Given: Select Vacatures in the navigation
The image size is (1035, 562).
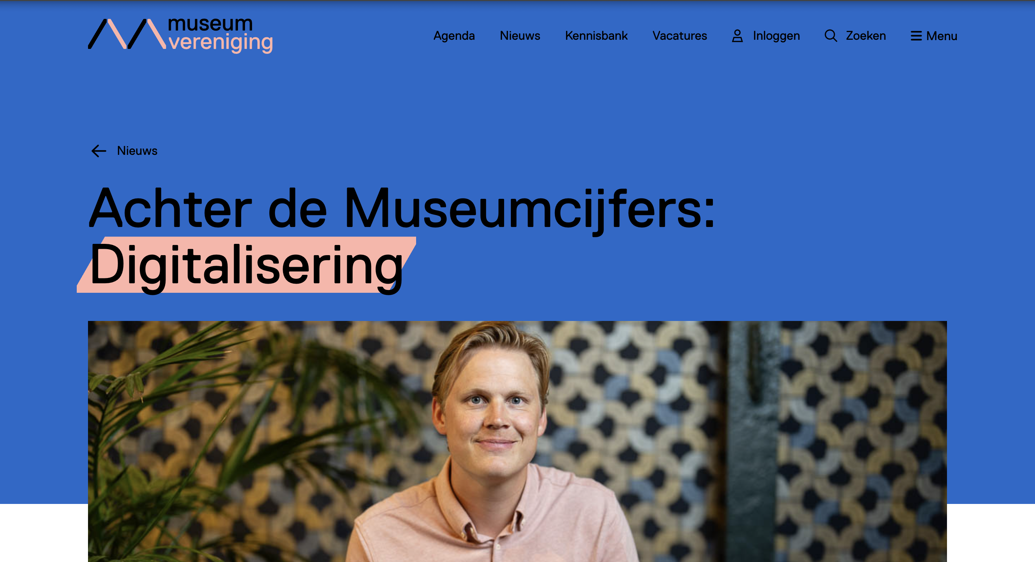Looking at the screenshot, I should pyautogui.click(x=679, y=36).
